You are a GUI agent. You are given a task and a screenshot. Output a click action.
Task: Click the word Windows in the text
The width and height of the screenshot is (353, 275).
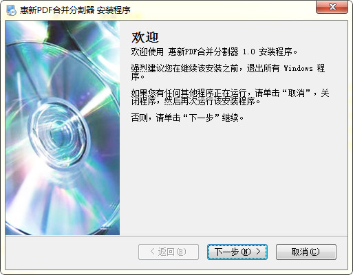click(298, 68)
